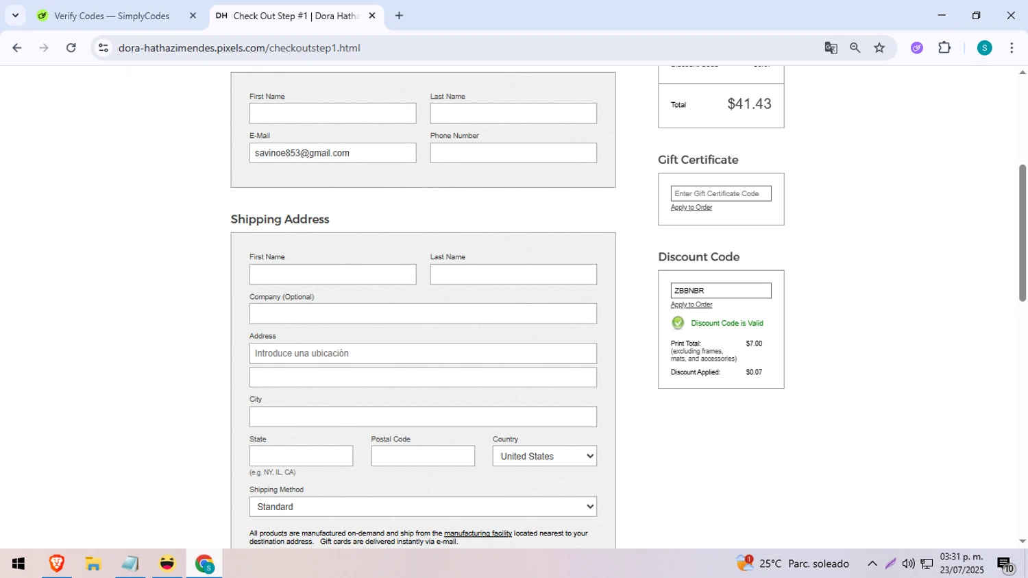Click the browser forward arrow
This screenshot has width=1028, height=578.
[44, 48]
